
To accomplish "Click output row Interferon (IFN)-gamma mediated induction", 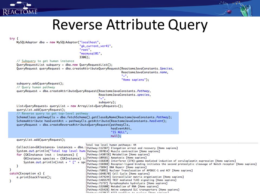I will [x=161, y=161].
